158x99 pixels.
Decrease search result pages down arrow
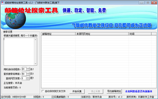point(28,75)
